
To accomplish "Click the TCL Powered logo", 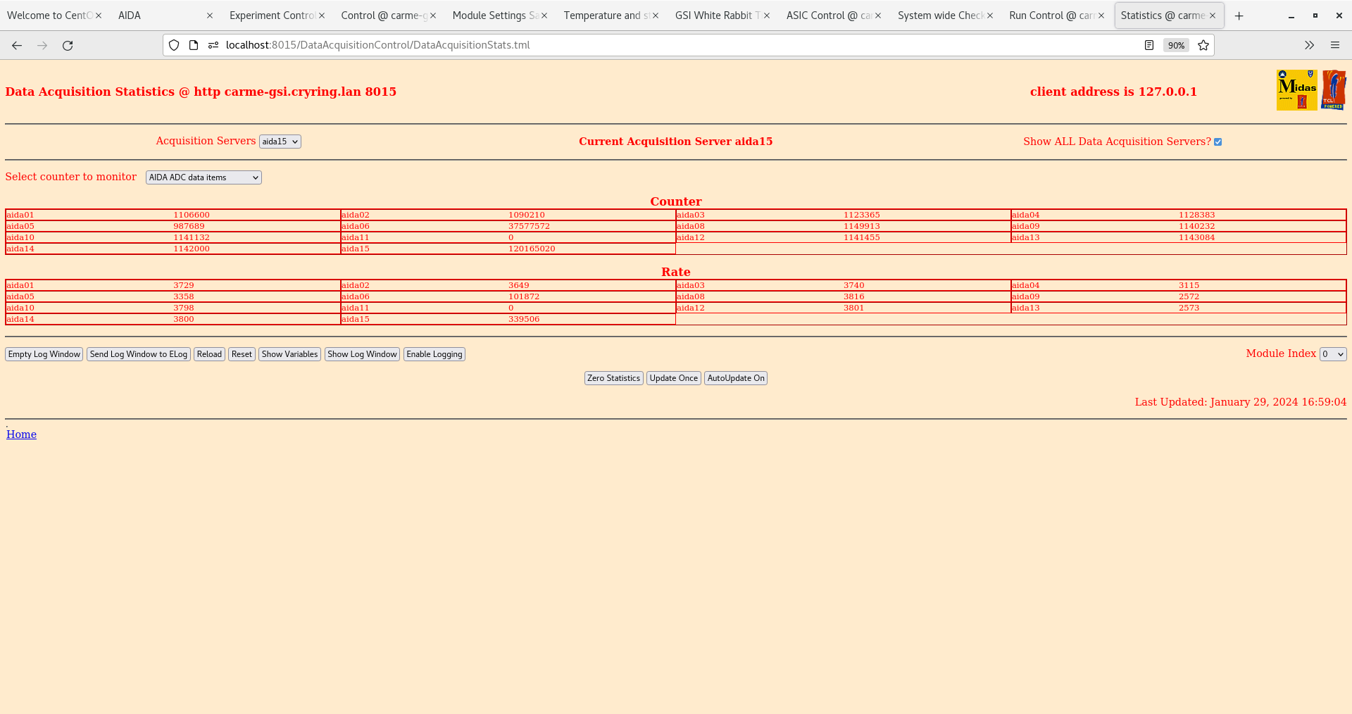I will point(1335,89).
